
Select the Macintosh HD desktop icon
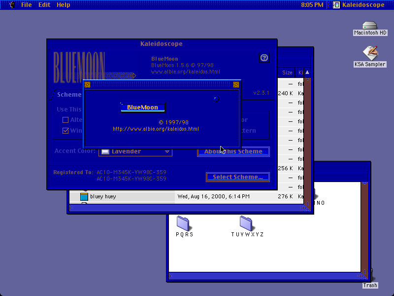(370, 28)
